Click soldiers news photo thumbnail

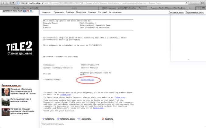[x=5, y=102]
